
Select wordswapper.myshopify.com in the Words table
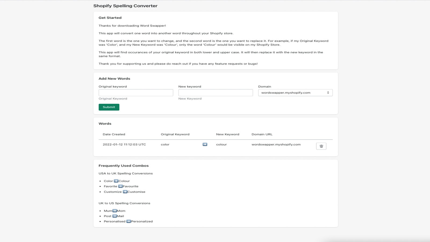tap(276, 144)
